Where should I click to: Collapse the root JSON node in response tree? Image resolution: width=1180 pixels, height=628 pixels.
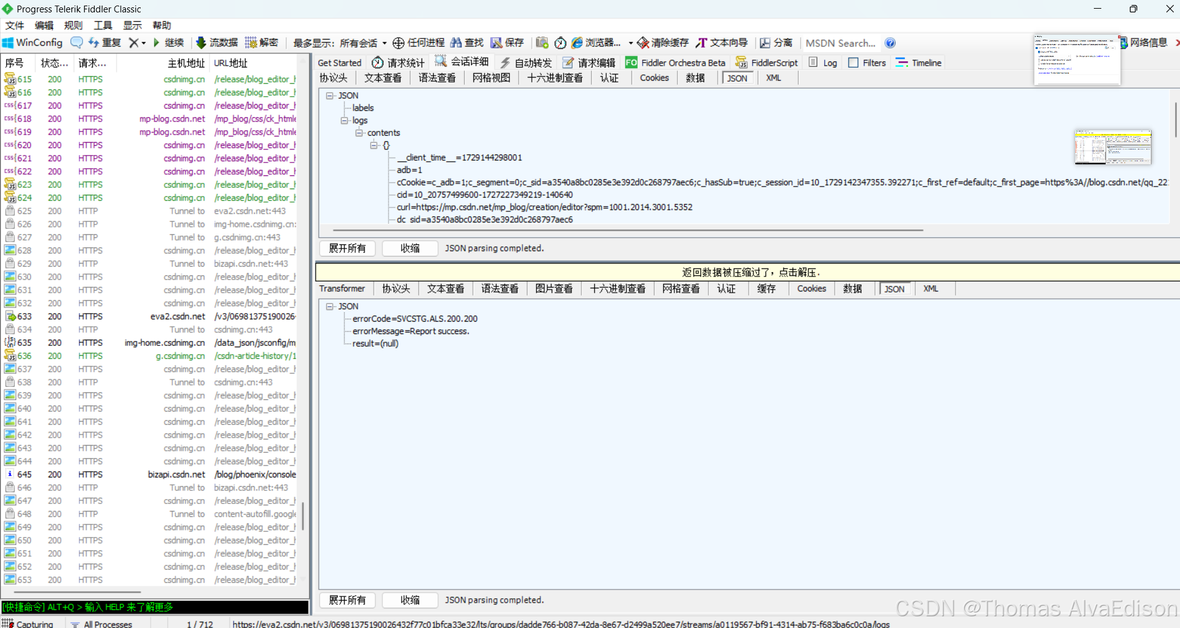[x=330, y=306]
